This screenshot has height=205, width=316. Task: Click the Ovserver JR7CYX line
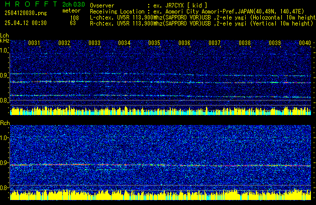click(x=149, y=5)
